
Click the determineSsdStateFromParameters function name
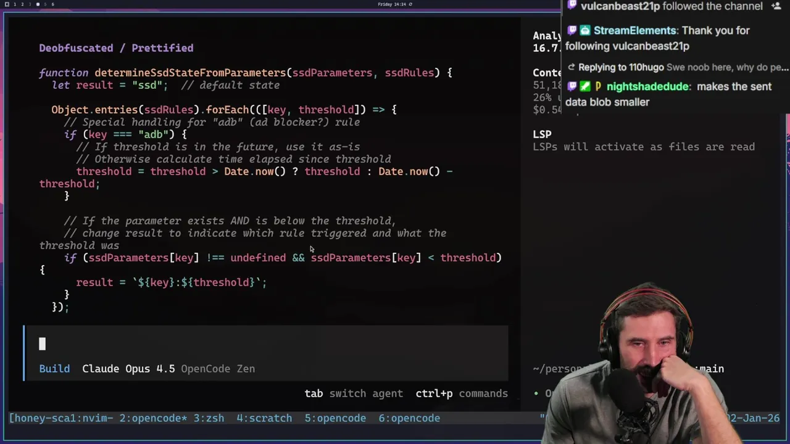coord(190,73)
